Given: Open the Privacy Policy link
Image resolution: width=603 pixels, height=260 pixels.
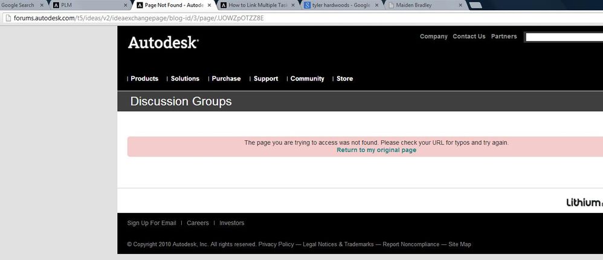Looking at the screenshot, I should [276, 244].
